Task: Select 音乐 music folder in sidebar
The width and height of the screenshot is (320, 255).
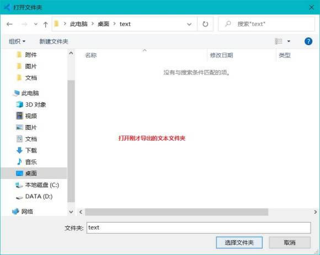Action: click(x=26, y=162)
